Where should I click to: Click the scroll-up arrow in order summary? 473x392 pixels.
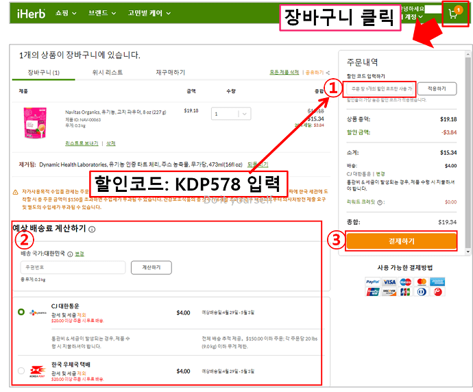coord(468,54)
